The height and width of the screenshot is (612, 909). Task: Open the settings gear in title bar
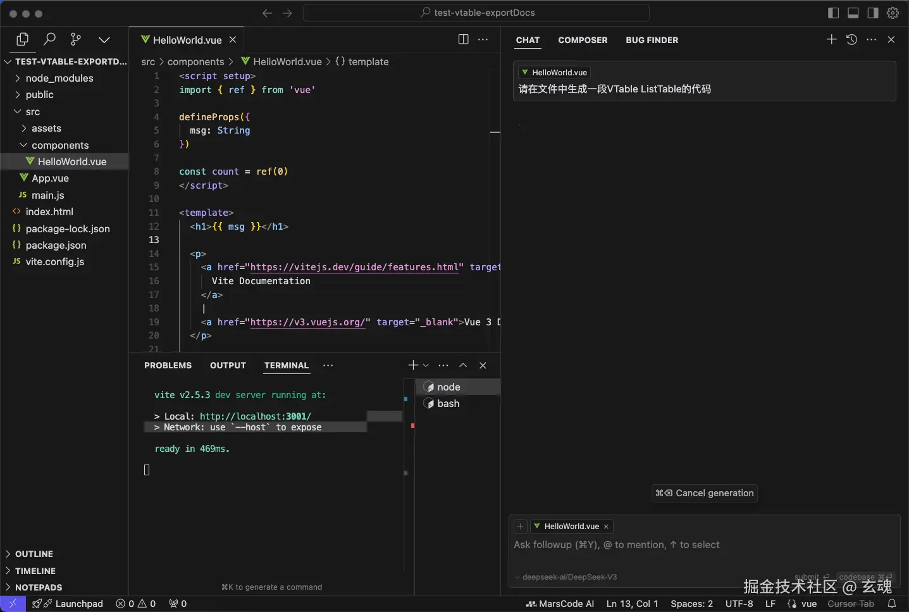(893, 13)
